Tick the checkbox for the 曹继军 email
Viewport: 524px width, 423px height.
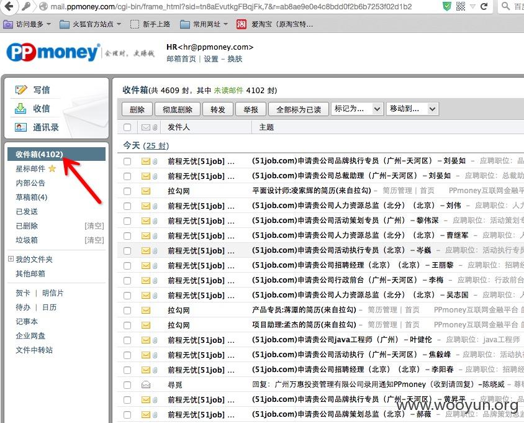[127, 236]
